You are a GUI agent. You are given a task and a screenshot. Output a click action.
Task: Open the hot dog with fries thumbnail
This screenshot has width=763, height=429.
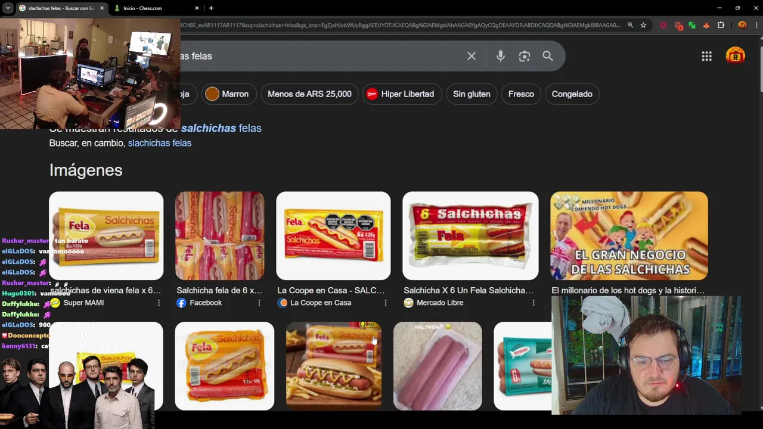(333, 366)
